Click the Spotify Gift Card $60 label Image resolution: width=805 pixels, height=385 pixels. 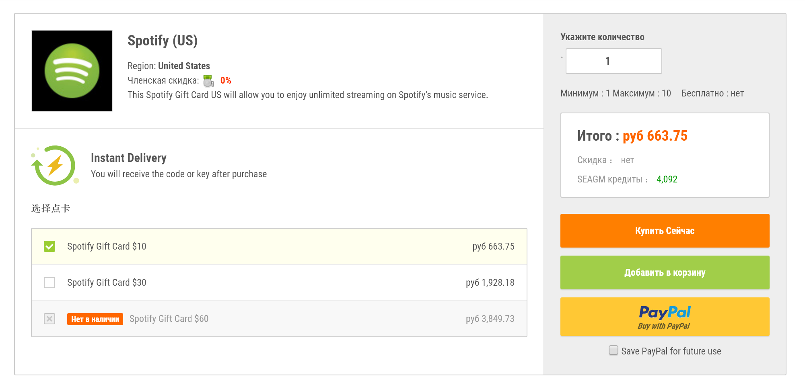tap(169, 319)
